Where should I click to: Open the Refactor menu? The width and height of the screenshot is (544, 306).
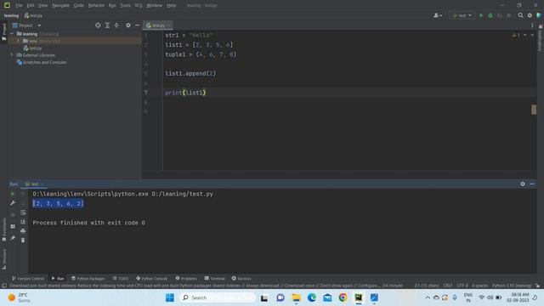point(96,6)
